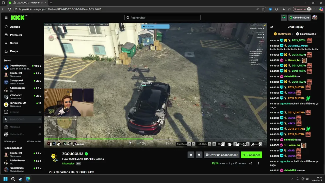
Task: Open offline channel Zzouma in sidebar
Action: 22,112
